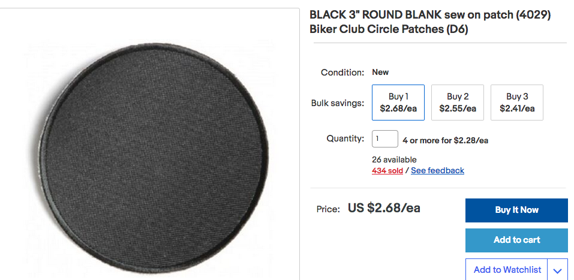Open the See feedback link
The image size is (574, 280).
(x=437, y=170)
